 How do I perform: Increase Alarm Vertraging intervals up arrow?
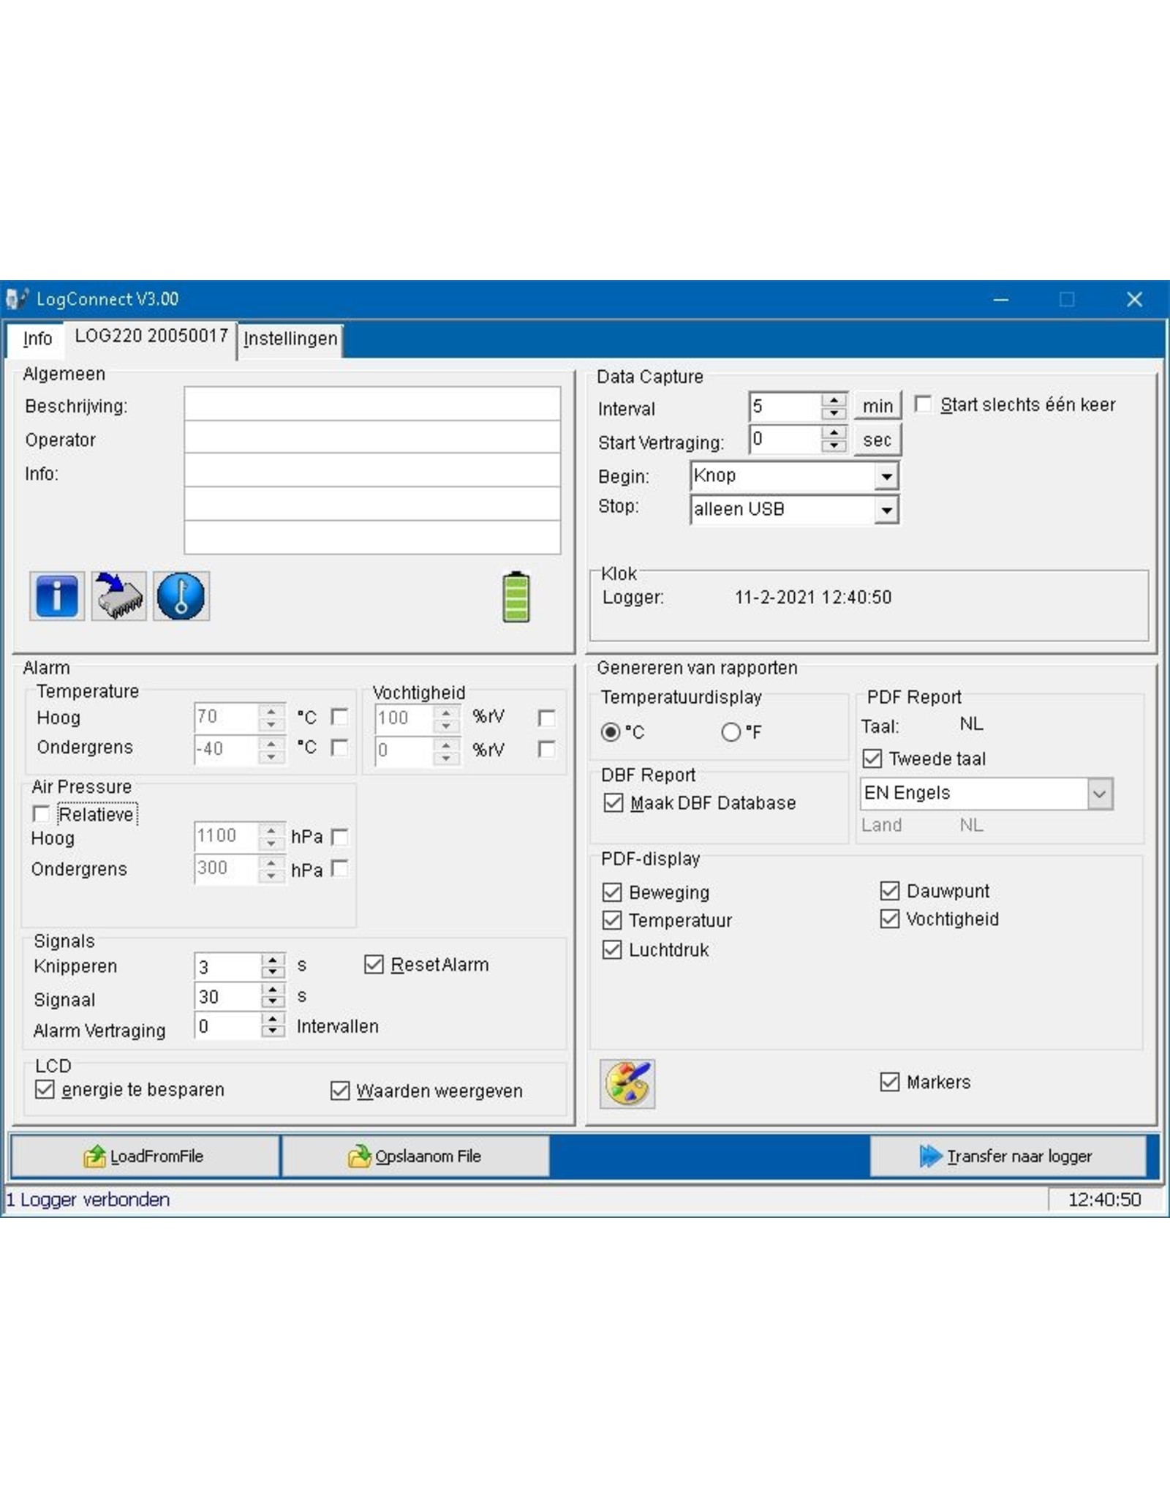273,1019
